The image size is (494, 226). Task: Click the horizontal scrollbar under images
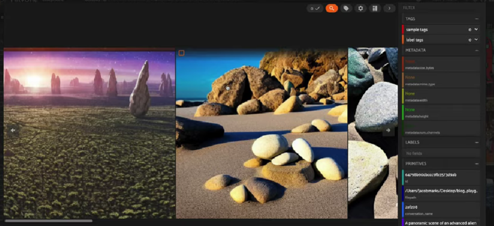coord(49,221)
